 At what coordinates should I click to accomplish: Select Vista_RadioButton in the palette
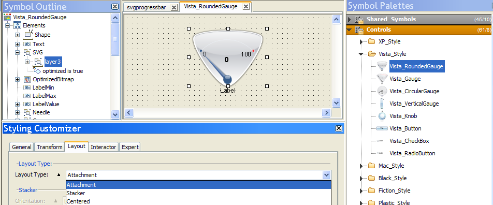(x=412, y=153)
